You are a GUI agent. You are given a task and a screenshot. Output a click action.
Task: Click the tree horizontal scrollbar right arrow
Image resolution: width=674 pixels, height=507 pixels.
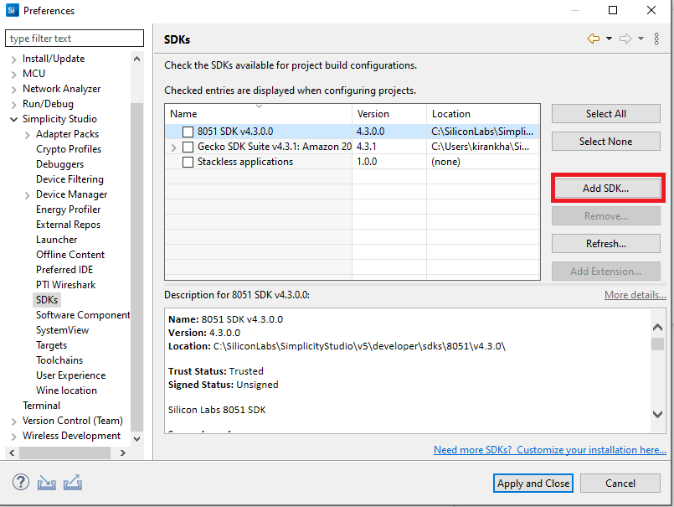(123, 453)
